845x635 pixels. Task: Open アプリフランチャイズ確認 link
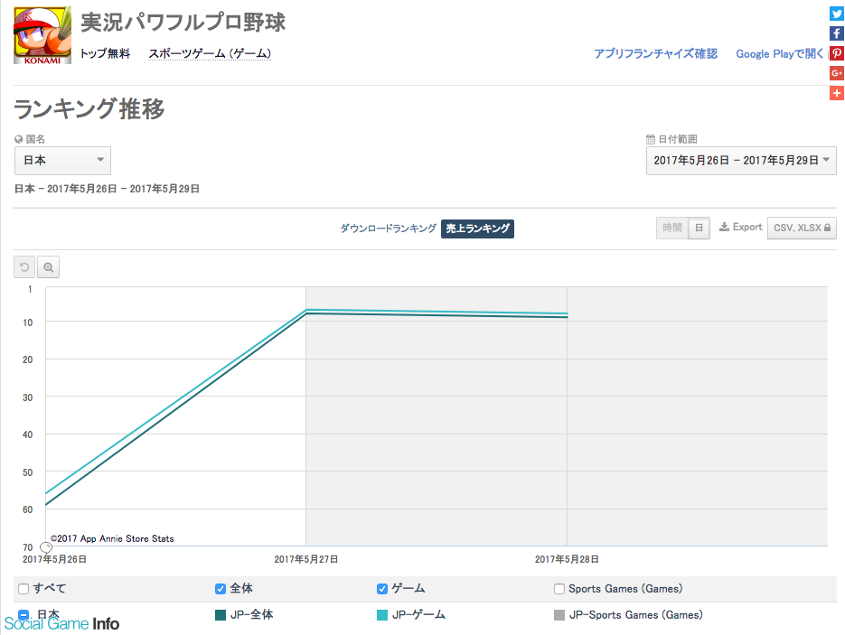655,54
